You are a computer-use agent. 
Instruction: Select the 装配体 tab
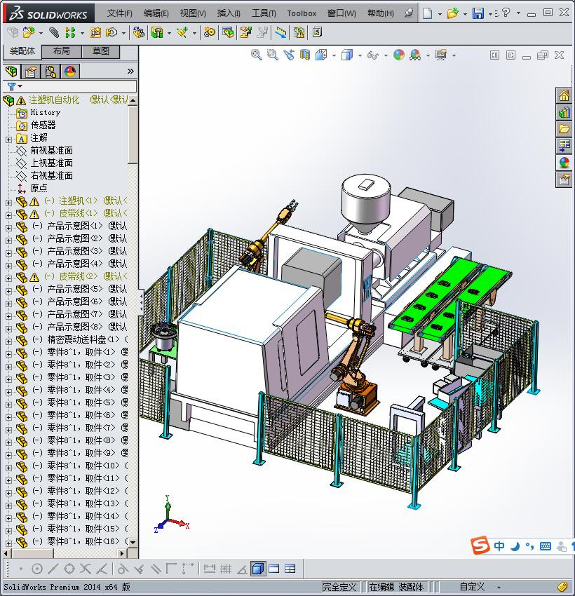coord(22,51)
